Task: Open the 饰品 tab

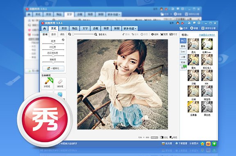Action: click(75, 29)
